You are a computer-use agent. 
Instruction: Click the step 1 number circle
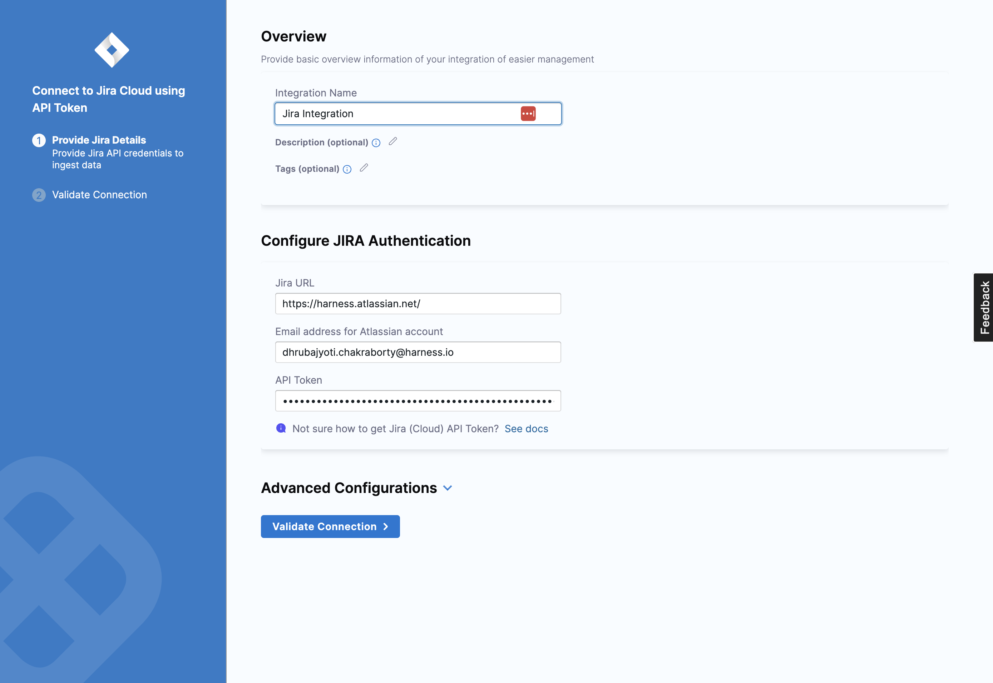click(39, 140)
